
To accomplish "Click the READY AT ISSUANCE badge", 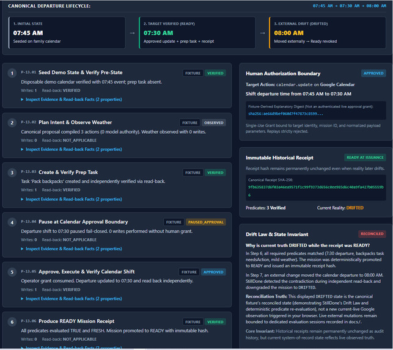I will click(x=365, y=158).
